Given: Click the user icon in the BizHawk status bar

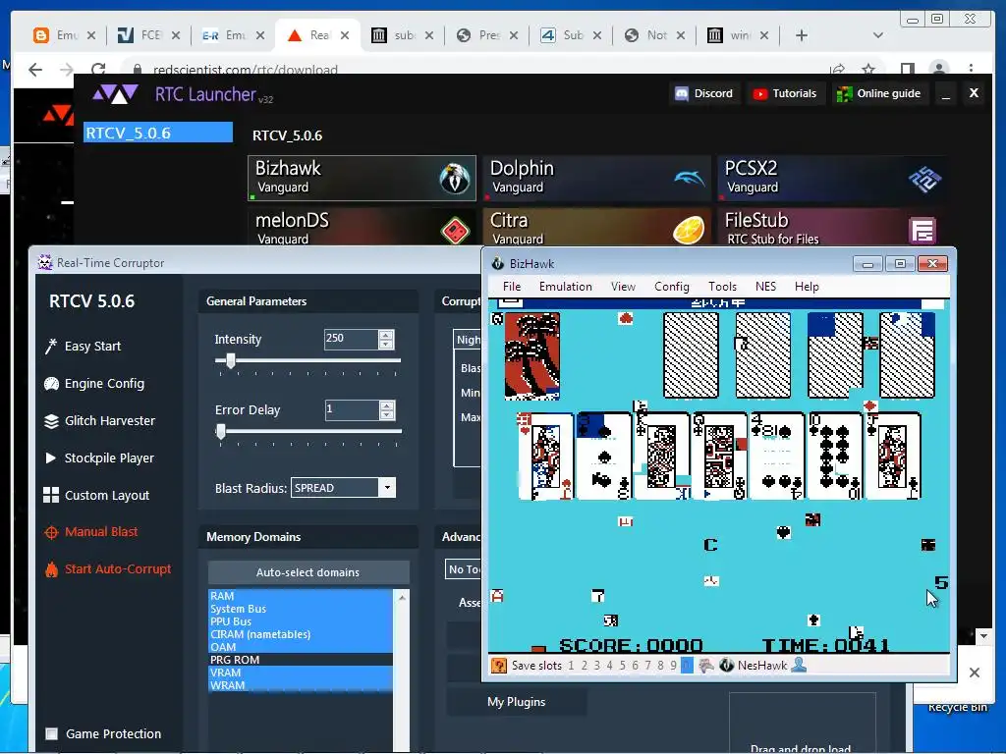Looking at the screenshot, I should click(x=799, y=666).
